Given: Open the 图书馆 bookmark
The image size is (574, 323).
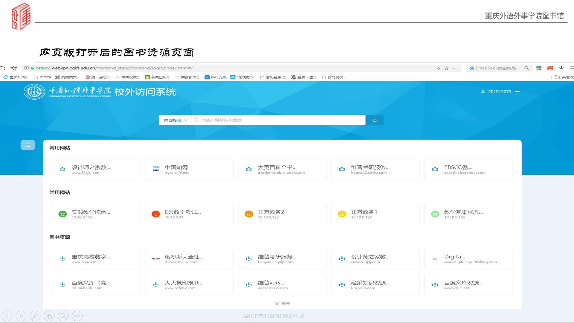Looking at the screenshot, I should [x=42, y=77].
